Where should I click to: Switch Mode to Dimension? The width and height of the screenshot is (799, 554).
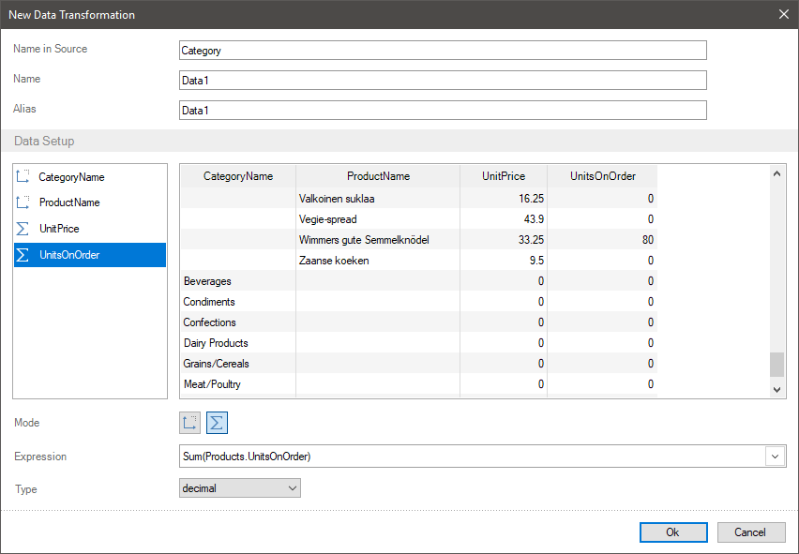click(190, 423)
